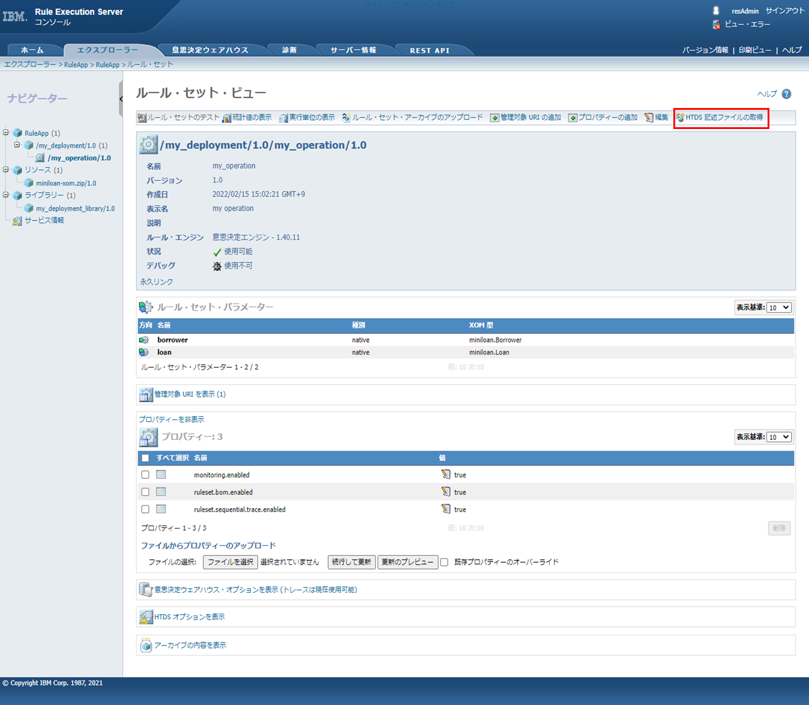Open 統計値の表示 from the toolbar
Viewport: 809px width, 705px height.
247,118
